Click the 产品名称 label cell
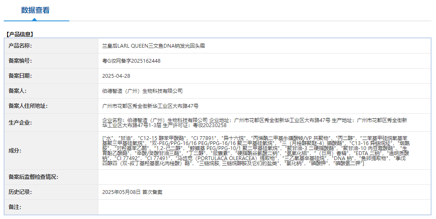Viewport: 436px width, 219px height. (x=51, y=46)
